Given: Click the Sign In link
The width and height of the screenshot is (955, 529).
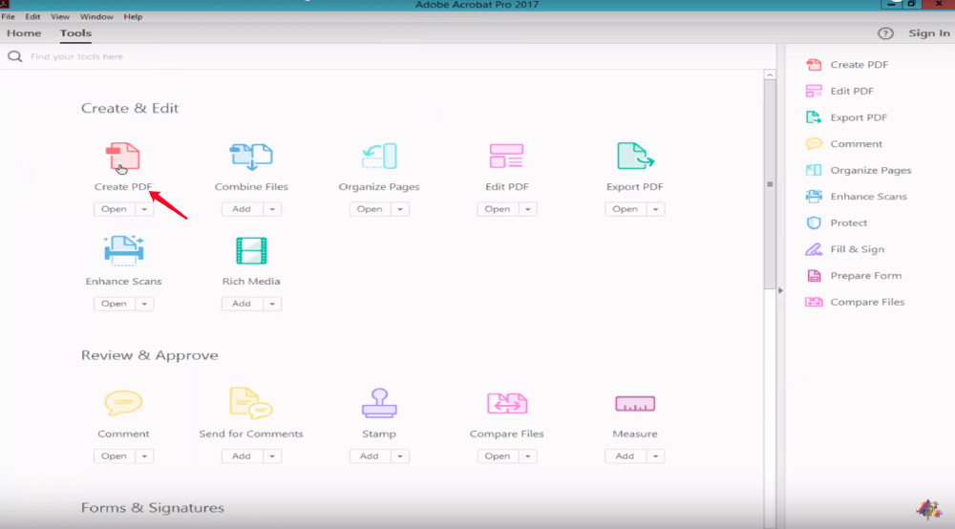Looking at the screenshot, I should click(x=928, y=33).
